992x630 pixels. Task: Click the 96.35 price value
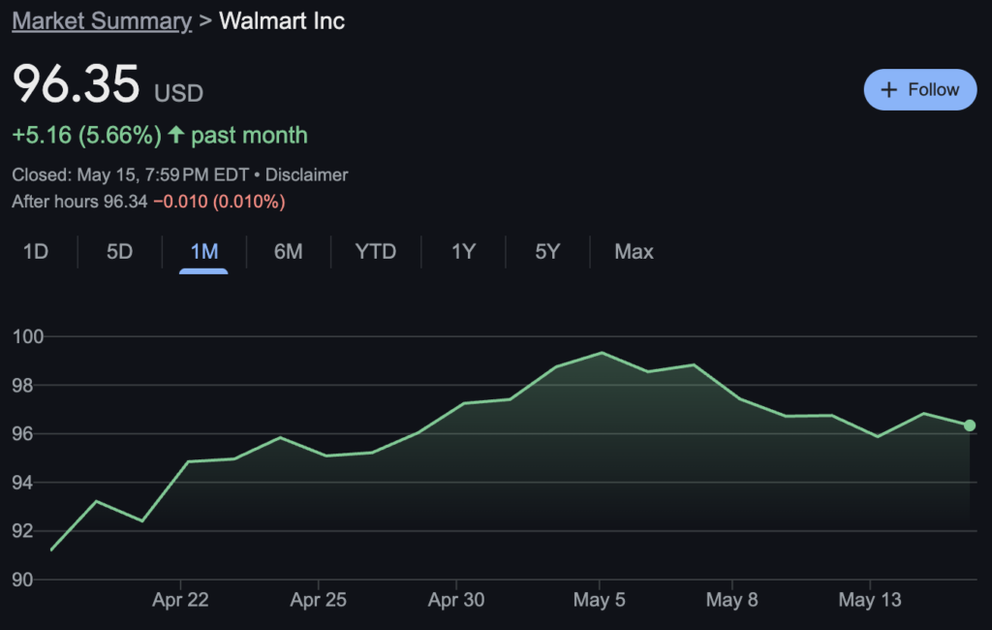click(x=76, y=83)
